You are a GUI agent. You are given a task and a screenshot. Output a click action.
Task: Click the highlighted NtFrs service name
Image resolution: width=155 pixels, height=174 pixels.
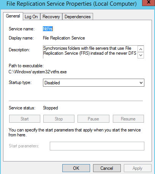[48, 29]
